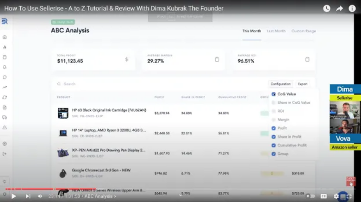
Task: Open the Configuration dropdown
Action: pyautogui.click(x=280, y=84)
